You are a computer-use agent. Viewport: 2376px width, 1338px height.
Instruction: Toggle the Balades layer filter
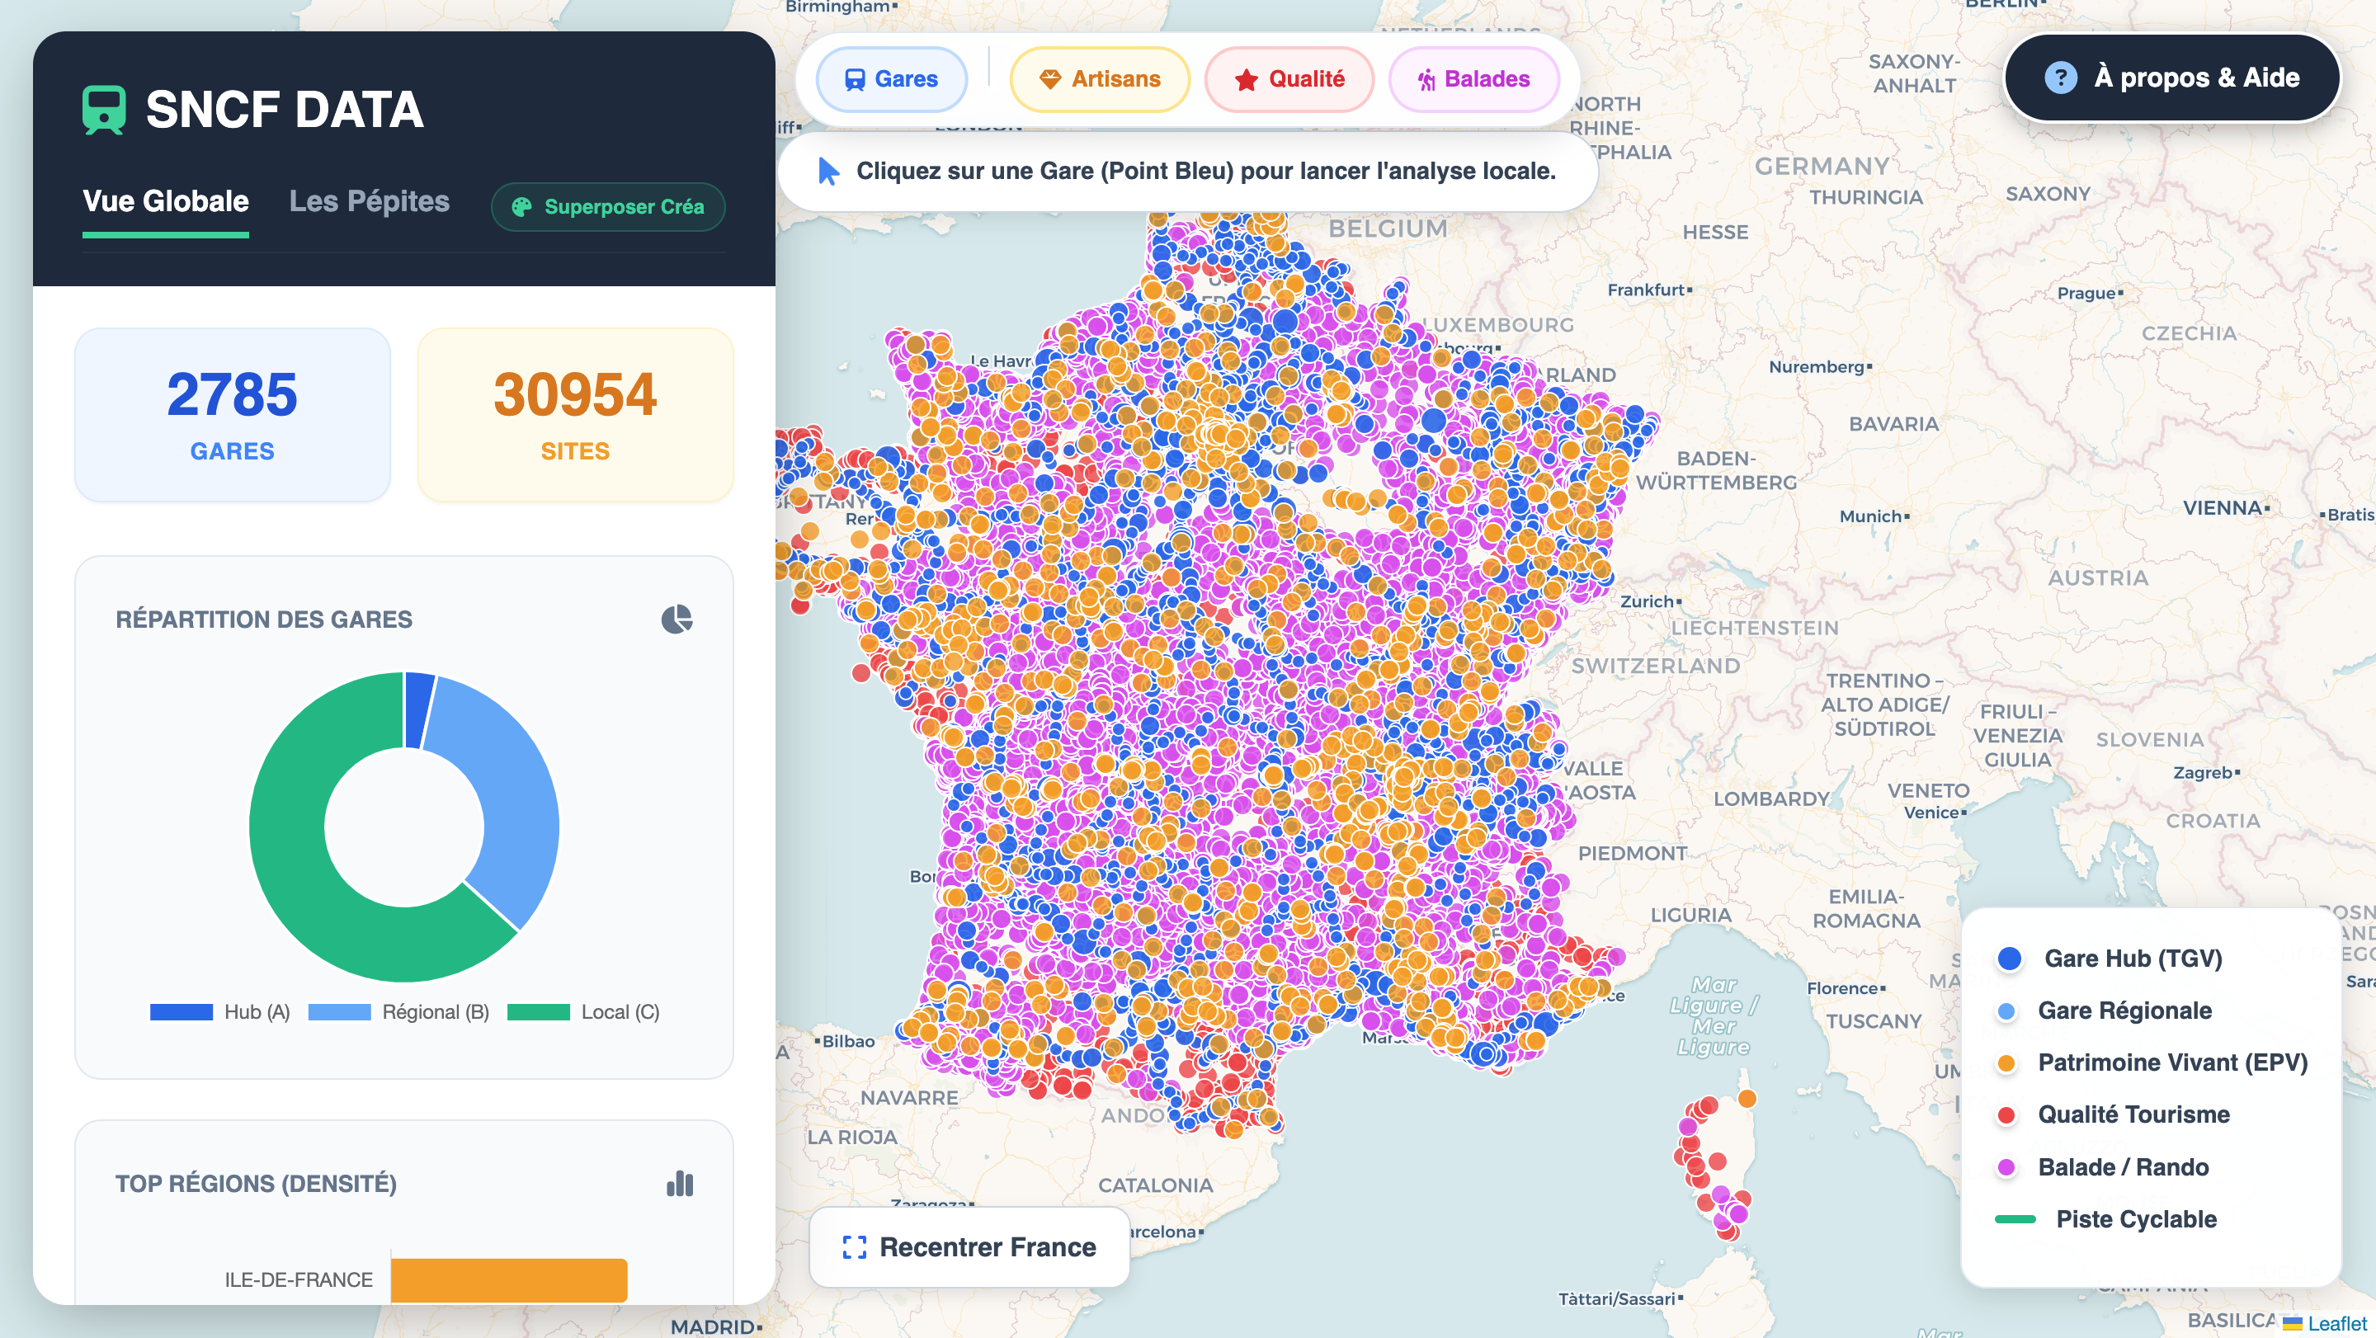(1473, 79)
